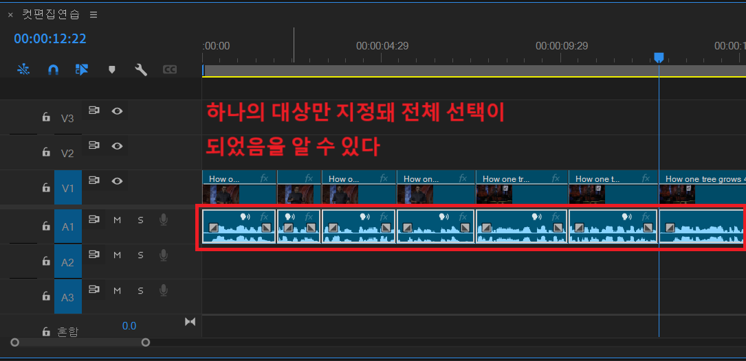Image resolution: width=746 pixels, height=361 pixels.
Task: Mute track A1
Action: pos(117,220)
